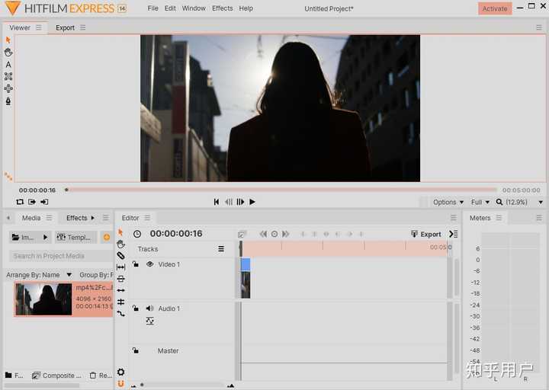Select the Text tool in the viewer
Viewport: 549px width, 390px height.
pos(8,65)
